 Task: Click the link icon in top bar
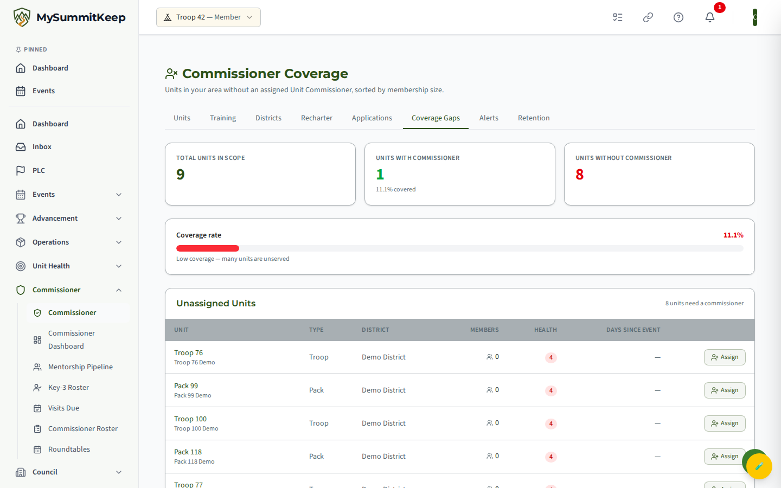(x=648, y=17)
